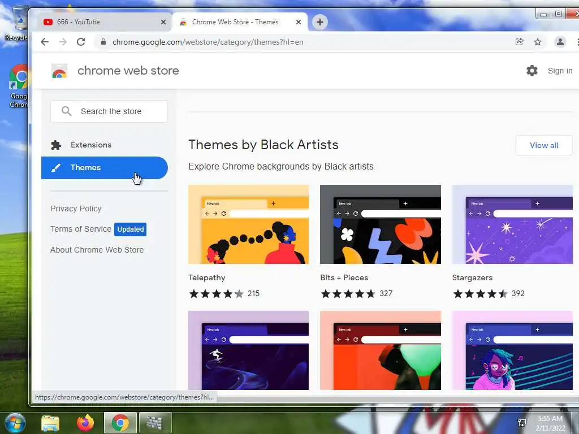Viewport: 579px width, 434px height.
Task: Open the Terms of Service link
Action: [x=80, y=229]
